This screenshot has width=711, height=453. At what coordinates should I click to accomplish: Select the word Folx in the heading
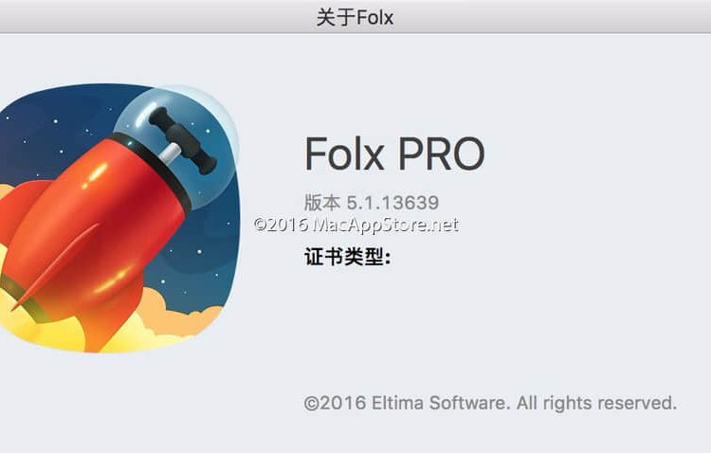[344, 154]
